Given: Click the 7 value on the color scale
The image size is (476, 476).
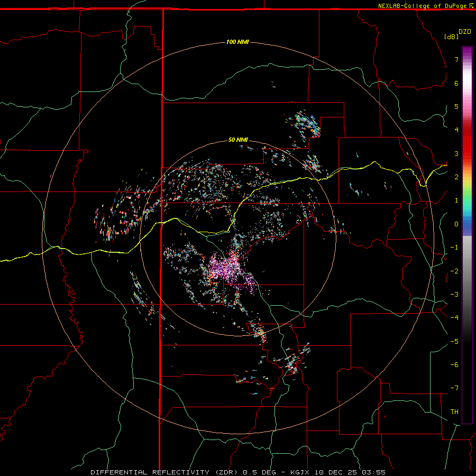Looking at the screenshot, I should 456,59.
